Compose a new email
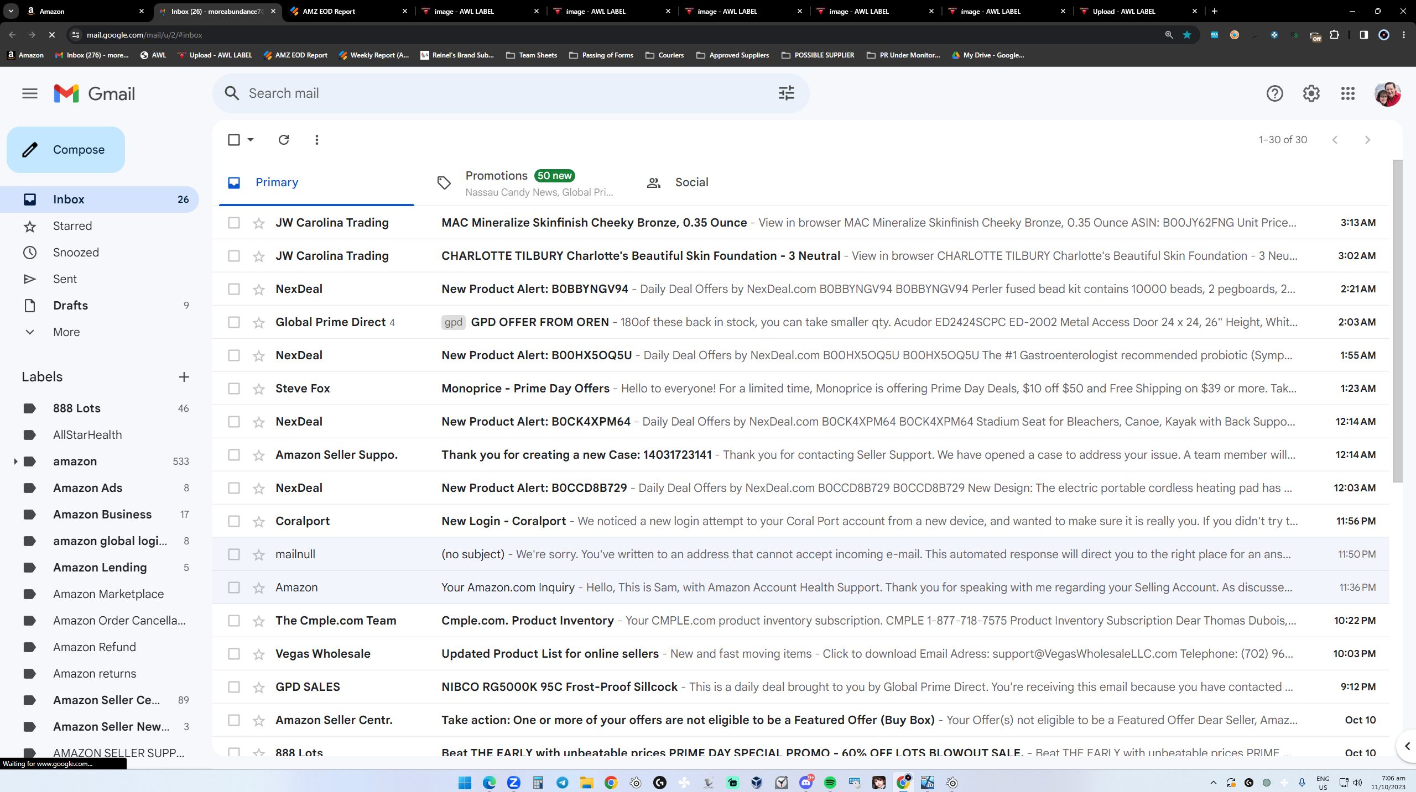 point(66,150)
